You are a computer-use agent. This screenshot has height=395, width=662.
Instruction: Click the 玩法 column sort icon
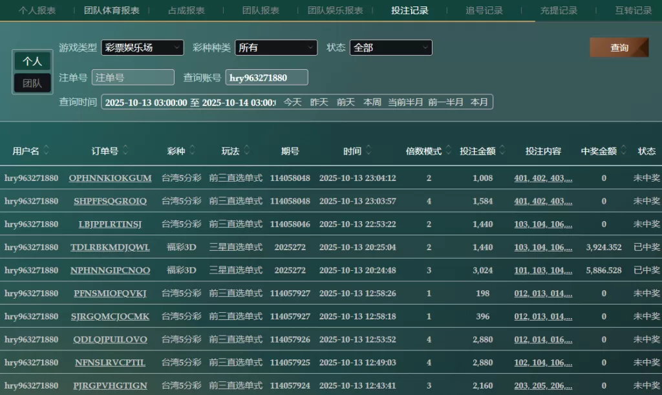pos(247,151)
